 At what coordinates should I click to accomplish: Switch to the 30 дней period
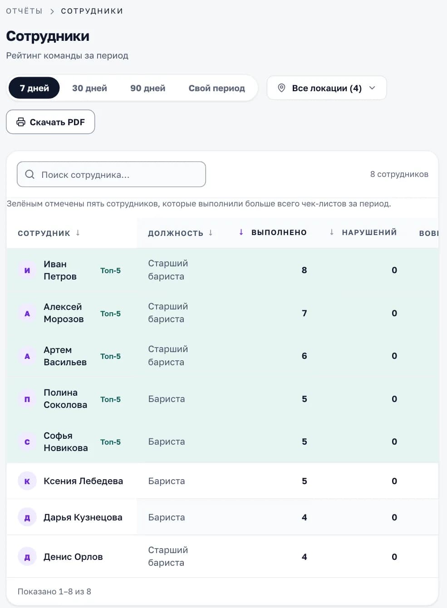(89, 88)
